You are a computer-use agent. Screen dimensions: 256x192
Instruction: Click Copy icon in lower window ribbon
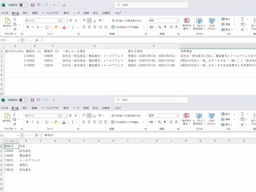[15, 119]
